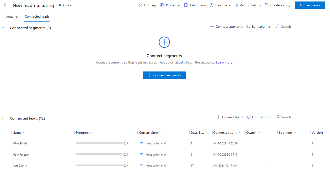The image size is (330, 171).
Task: Click Connect segments in the segments toolbar
Action: pos(226,27)
